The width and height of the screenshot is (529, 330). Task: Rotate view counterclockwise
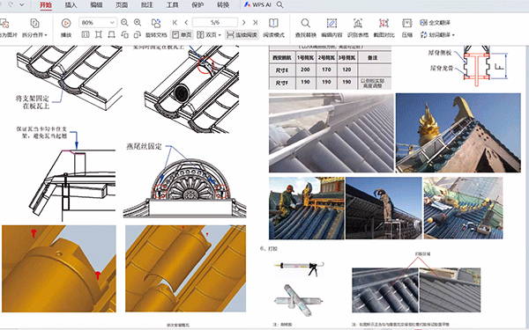(124, 34)
